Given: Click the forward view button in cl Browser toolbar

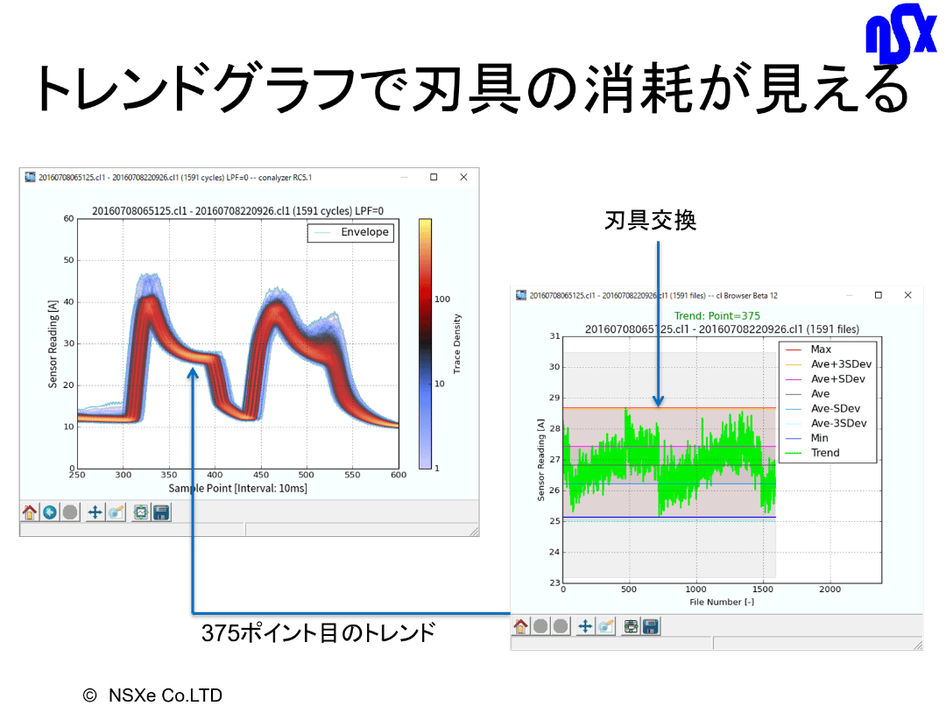Looking at the screenshot, I should click(561, 626).
